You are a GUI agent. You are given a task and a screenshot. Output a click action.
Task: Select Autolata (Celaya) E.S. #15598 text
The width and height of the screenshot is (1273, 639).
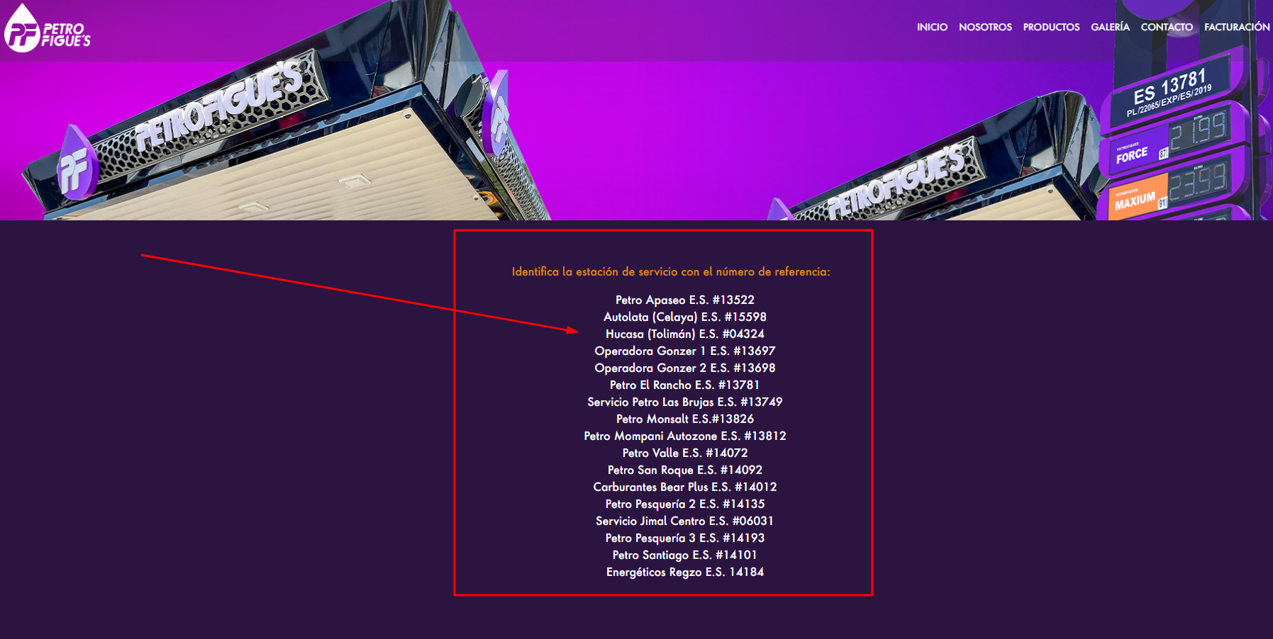click(684, 317)
